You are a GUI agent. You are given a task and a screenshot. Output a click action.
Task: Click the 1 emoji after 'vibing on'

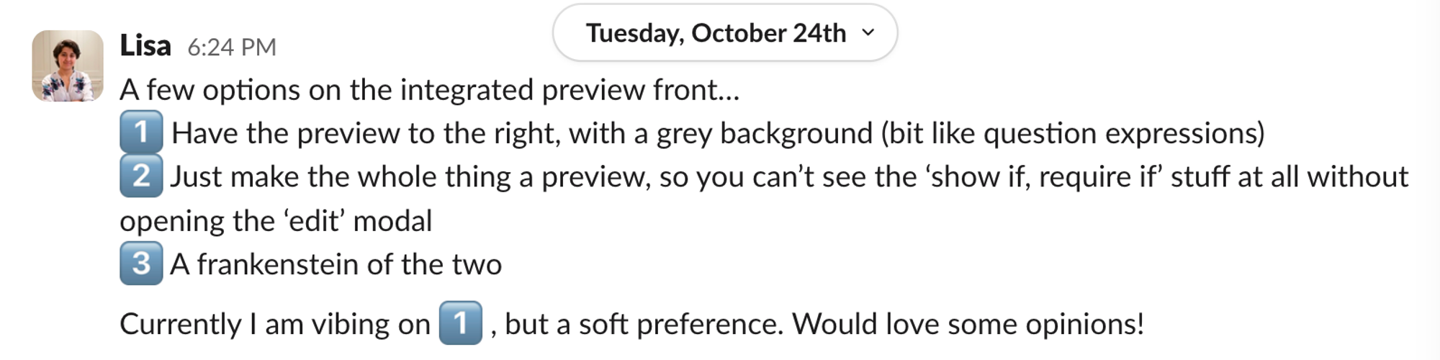[x=461, y=323]
